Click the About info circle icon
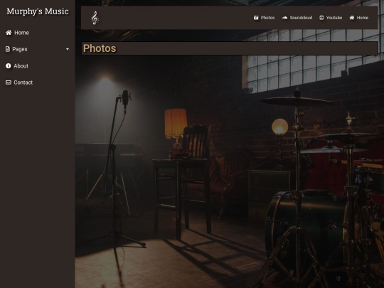 (9, 66)
